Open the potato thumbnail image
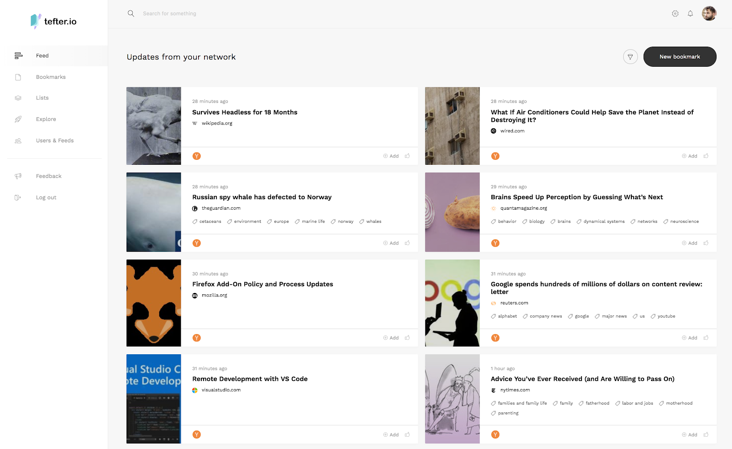The height and width of the screenshot is (449, 732). point(452,212)
